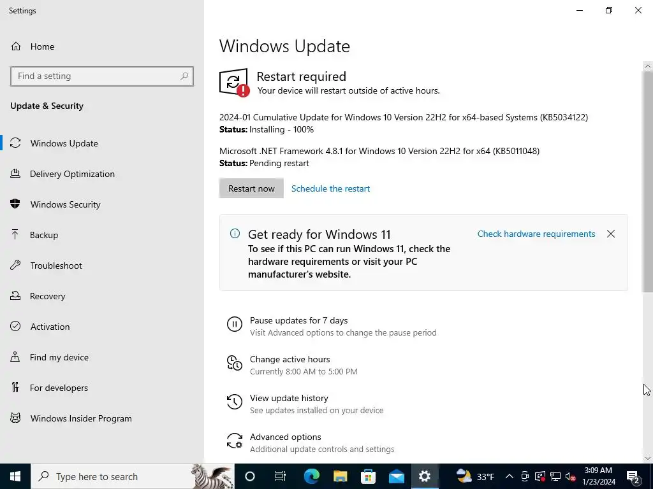Image resolution: width=653 pixels, height=489 pixels.
Task: Open Change active hours option
Action: [x=290, y=359]
